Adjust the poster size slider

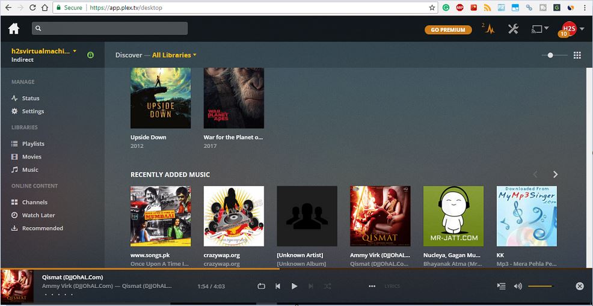555,55
